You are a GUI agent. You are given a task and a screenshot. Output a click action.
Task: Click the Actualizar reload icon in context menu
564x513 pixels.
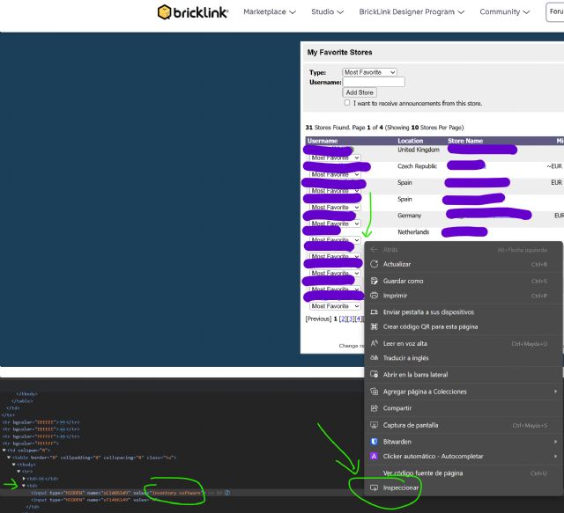pyautogui.click(x=375, y=264)
